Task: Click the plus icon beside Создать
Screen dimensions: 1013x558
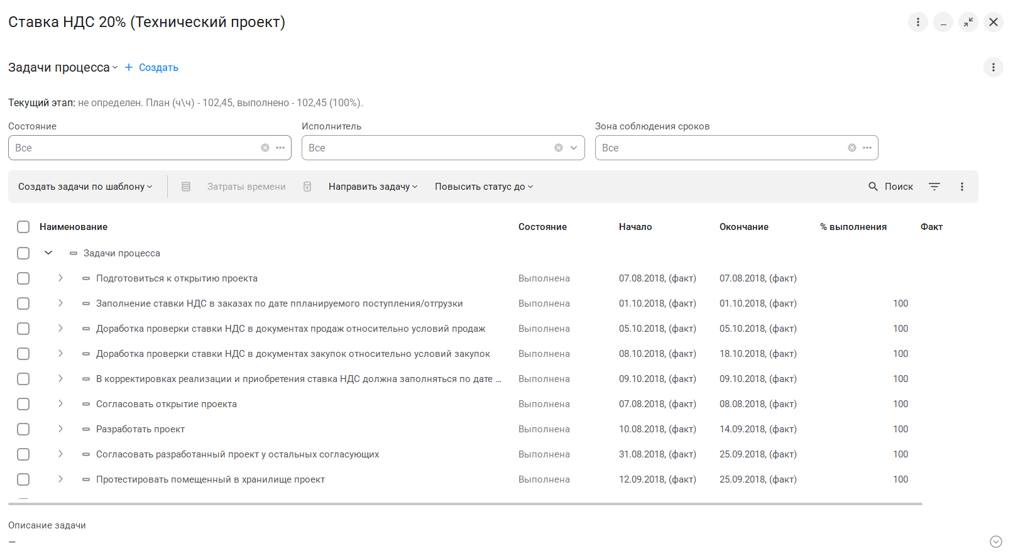Action: (129, 67)
